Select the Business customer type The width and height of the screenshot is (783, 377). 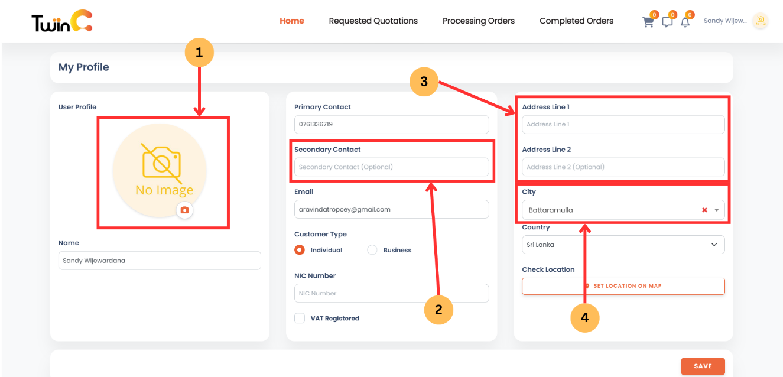(372, 249)
